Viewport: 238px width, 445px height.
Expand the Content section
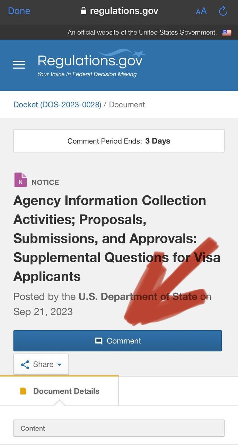coord(119,428)
